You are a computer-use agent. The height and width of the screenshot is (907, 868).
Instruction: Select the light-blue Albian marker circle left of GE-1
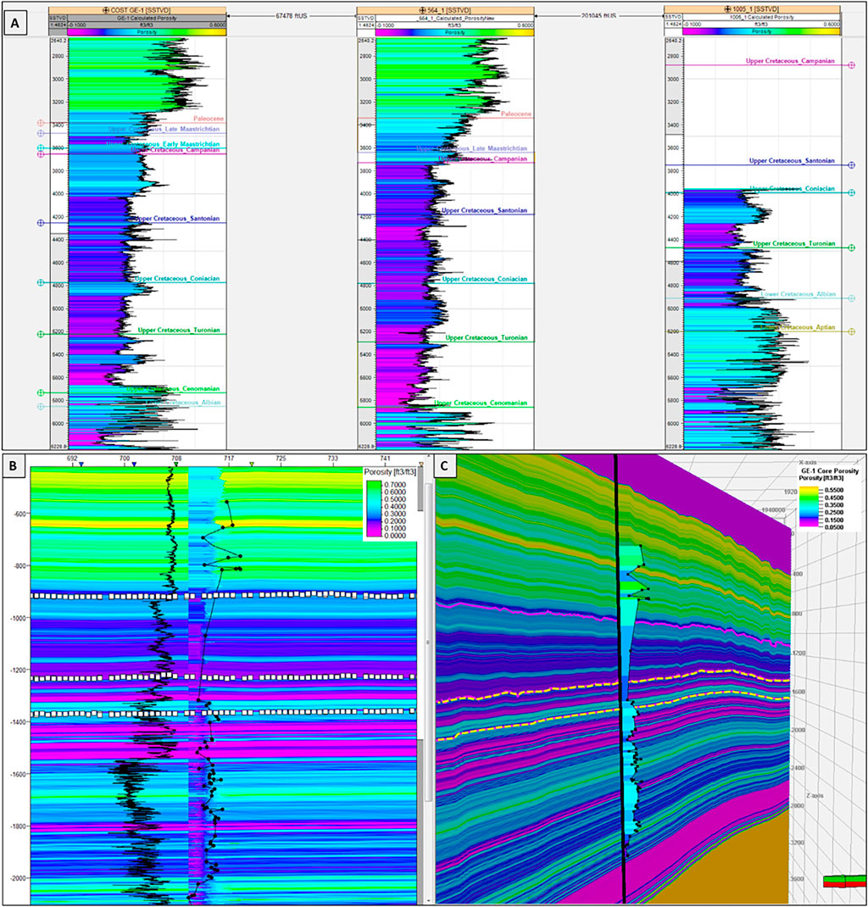pos(41,407)
